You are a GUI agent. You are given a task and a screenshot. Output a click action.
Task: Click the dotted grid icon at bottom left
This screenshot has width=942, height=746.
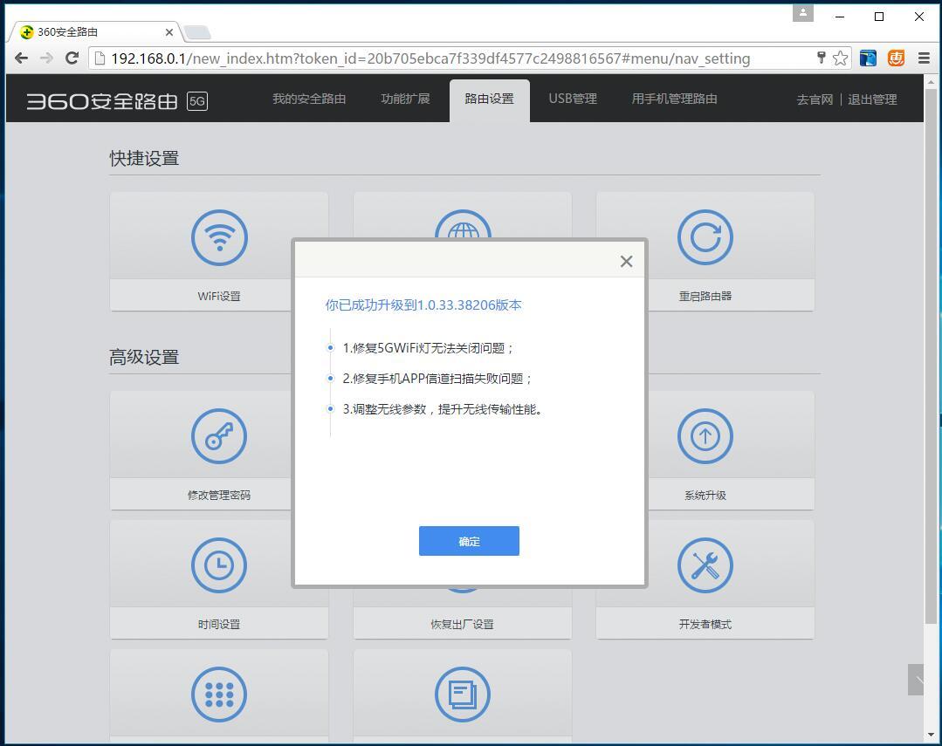218,694
